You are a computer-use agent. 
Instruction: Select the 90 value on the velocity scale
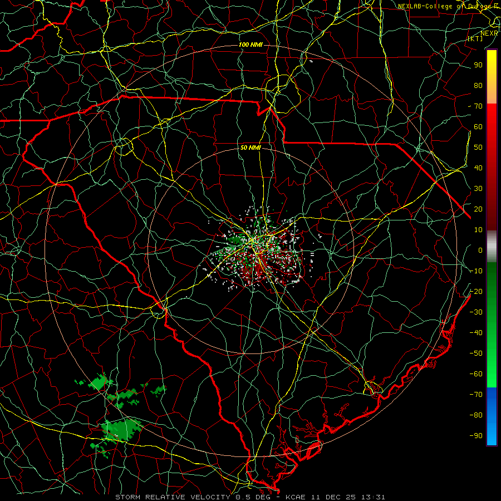tap(478, 65)
